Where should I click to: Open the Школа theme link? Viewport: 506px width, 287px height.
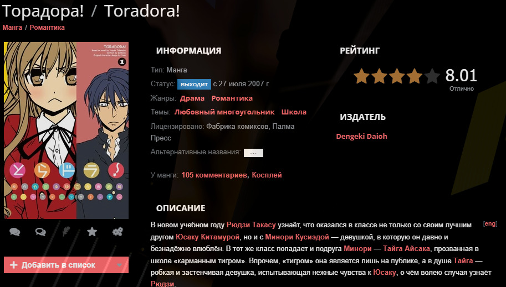294,112
